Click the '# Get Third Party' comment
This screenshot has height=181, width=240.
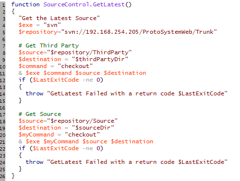pos(49,45)
